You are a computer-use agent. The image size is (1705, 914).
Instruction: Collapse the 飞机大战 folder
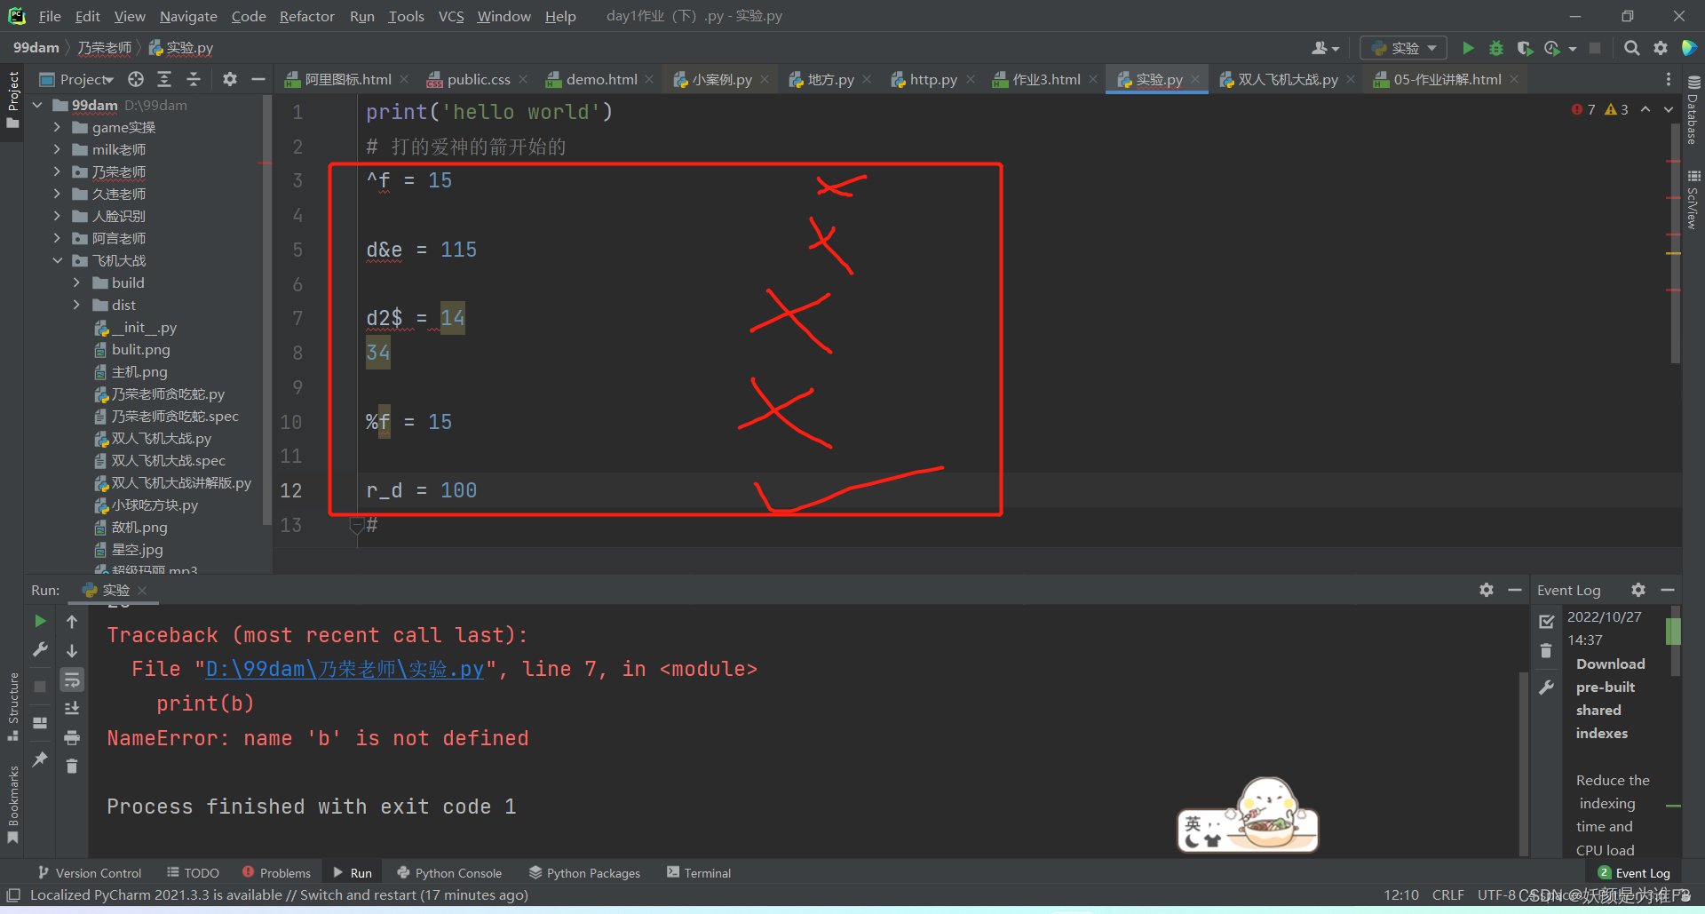[x=57, y=260]
